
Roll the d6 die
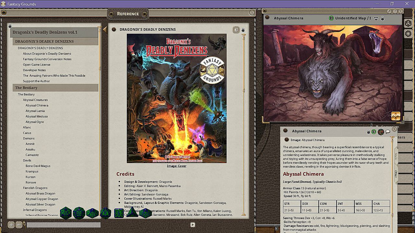pyautogui.click(x=119, y=213)
